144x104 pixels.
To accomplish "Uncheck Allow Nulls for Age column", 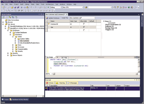I will coord(84,27).
